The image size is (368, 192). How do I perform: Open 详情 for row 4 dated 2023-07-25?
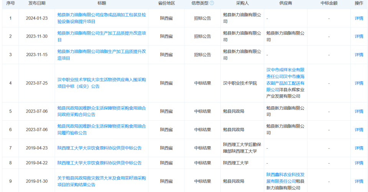pos(359,83)
